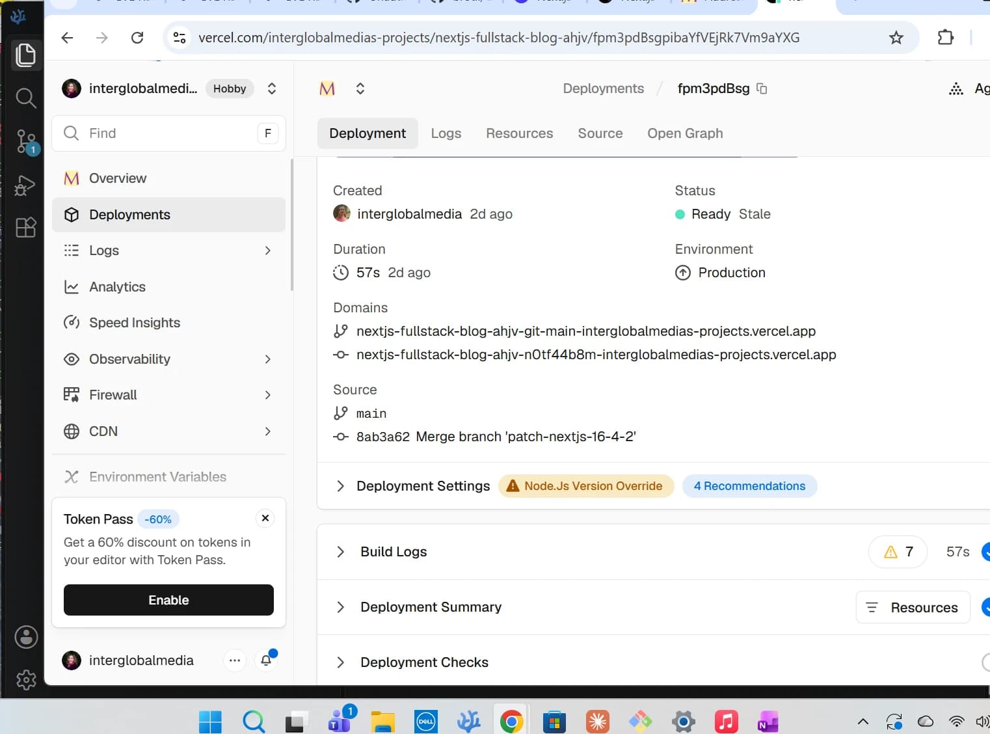Switch to the Open Graph tab
The height and width of the screenshot is (734, 990).
pyautogui.click(x=685, y=133)
